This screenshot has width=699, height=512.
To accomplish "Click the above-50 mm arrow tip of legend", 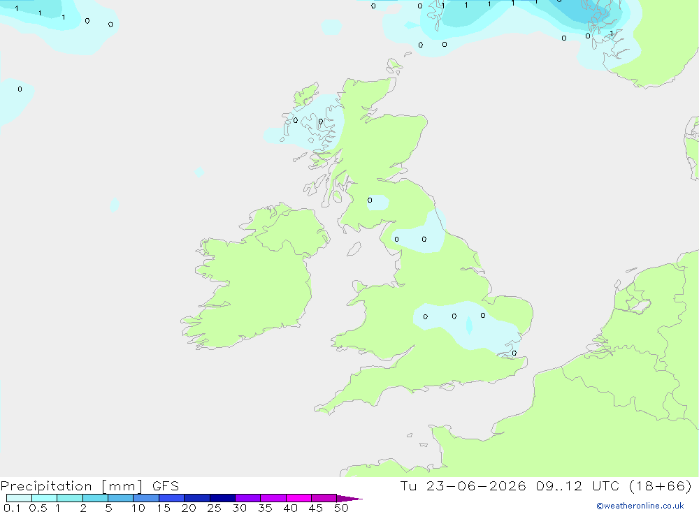I will (x=350, y=499).
